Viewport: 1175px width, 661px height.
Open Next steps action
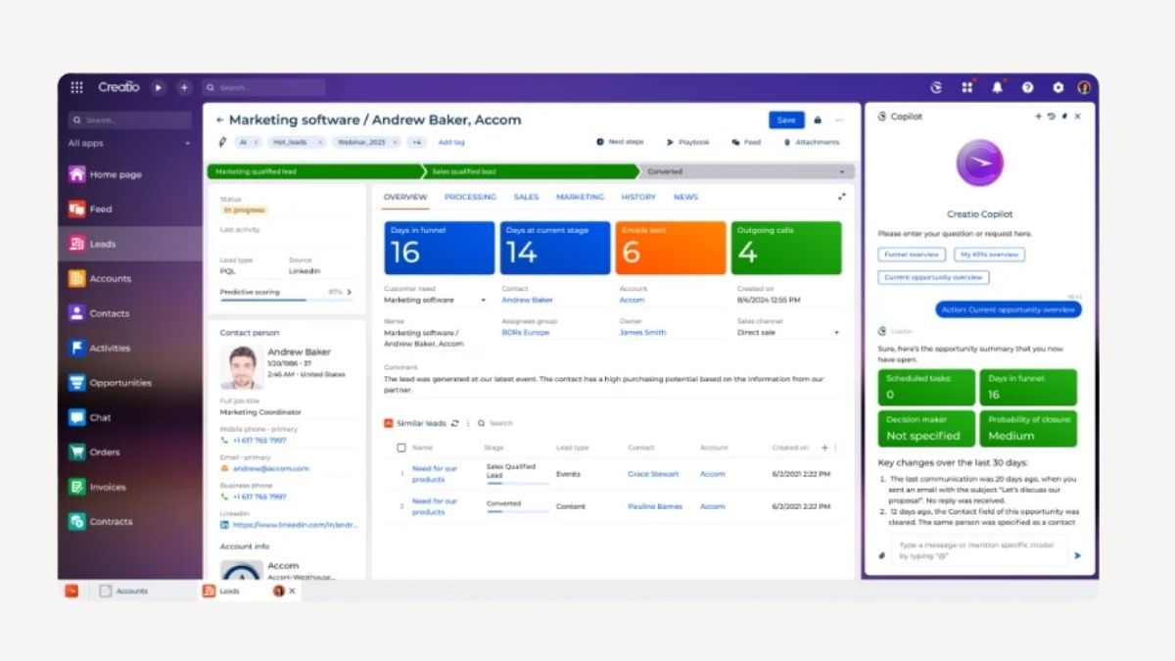(x=620, y=142)
